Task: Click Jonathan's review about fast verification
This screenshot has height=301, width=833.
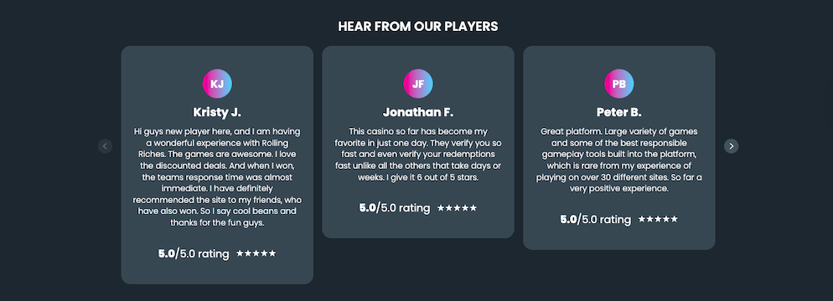Action: point(418,154)
